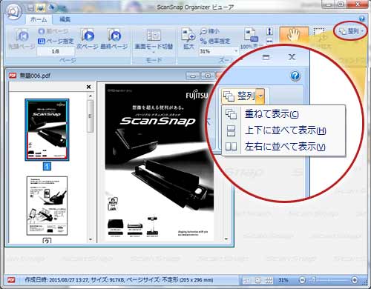Open the blue help question-mark icon
This screenshot has width=371, height=289.
pos(295,76)
